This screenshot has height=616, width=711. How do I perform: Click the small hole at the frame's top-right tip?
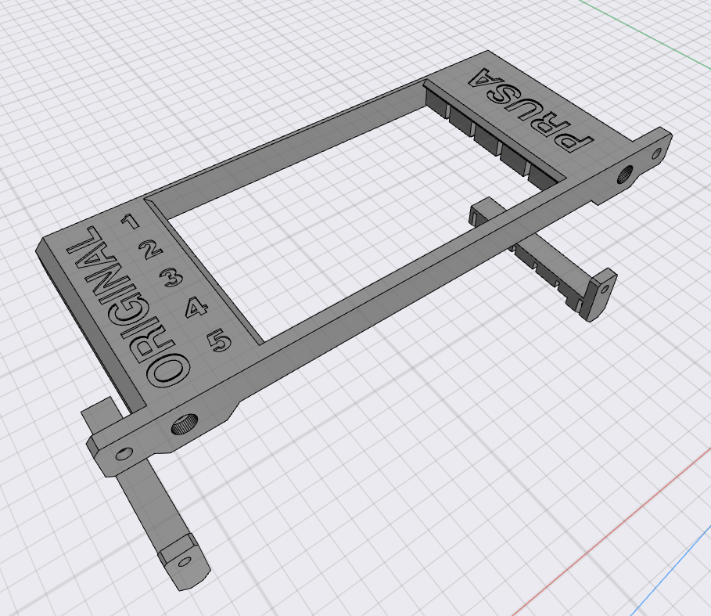click(657, 151)
